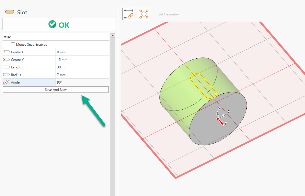Enable the Mouse Snap checkbox
The image size is (305, 196).
(x=13, y=45)
